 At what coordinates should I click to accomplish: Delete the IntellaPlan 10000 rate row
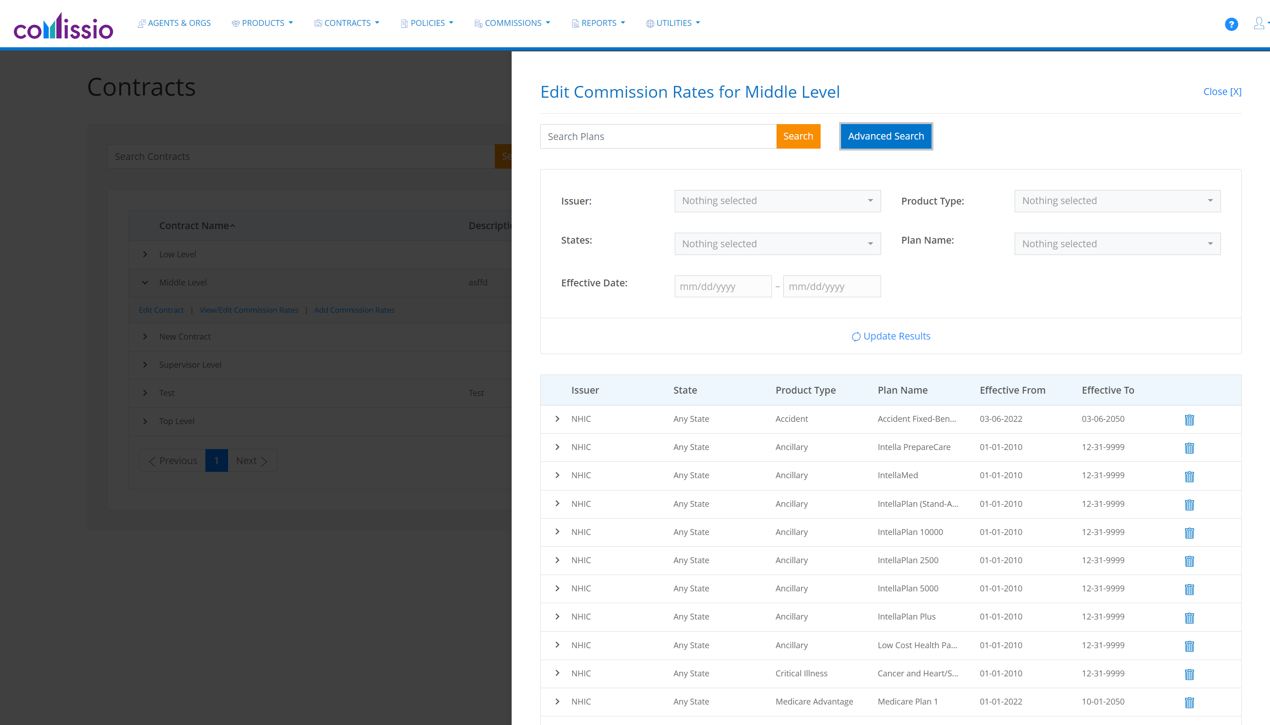tap(1190, 533)
